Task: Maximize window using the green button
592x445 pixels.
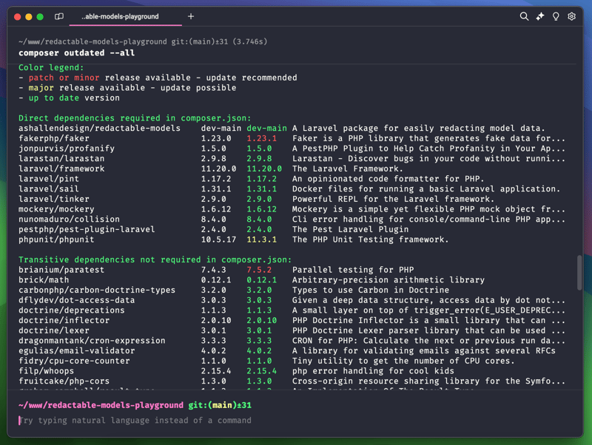Action: click(40, 16)
